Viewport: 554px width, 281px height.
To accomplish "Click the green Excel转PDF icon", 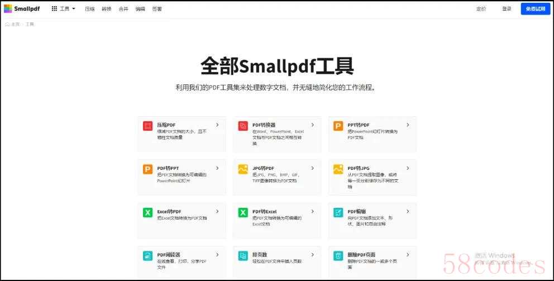I will point(147,212).
